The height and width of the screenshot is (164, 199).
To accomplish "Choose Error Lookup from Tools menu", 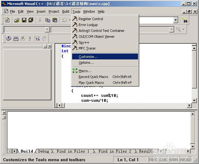I will [x=105, y=25].
